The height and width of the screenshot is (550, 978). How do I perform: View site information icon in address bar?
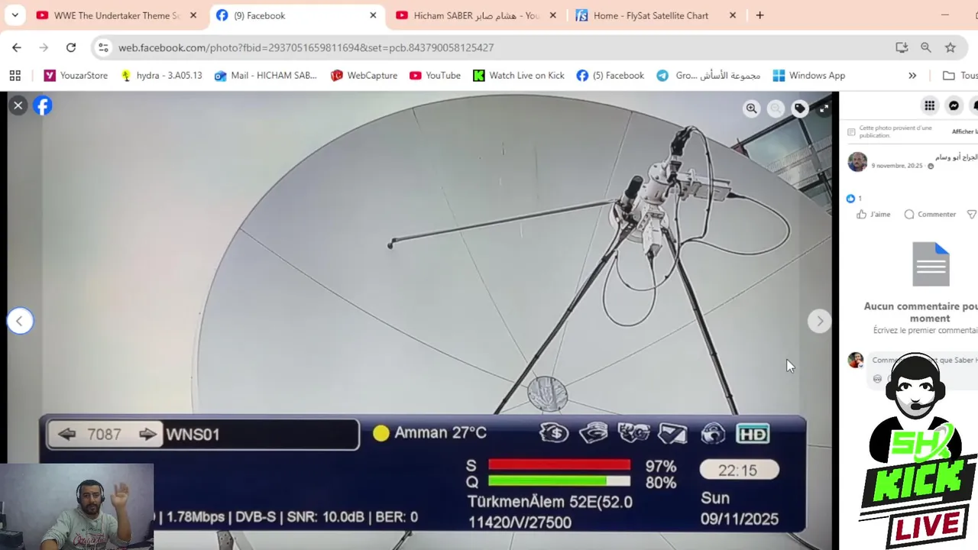[103, 47]
